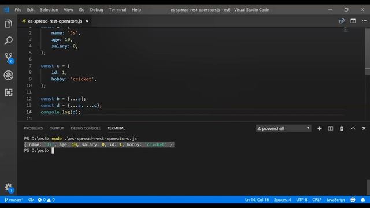Open editor More Actions ellipsis
The width and height of the screenshot is (370, 208).
tap(364, 21)
